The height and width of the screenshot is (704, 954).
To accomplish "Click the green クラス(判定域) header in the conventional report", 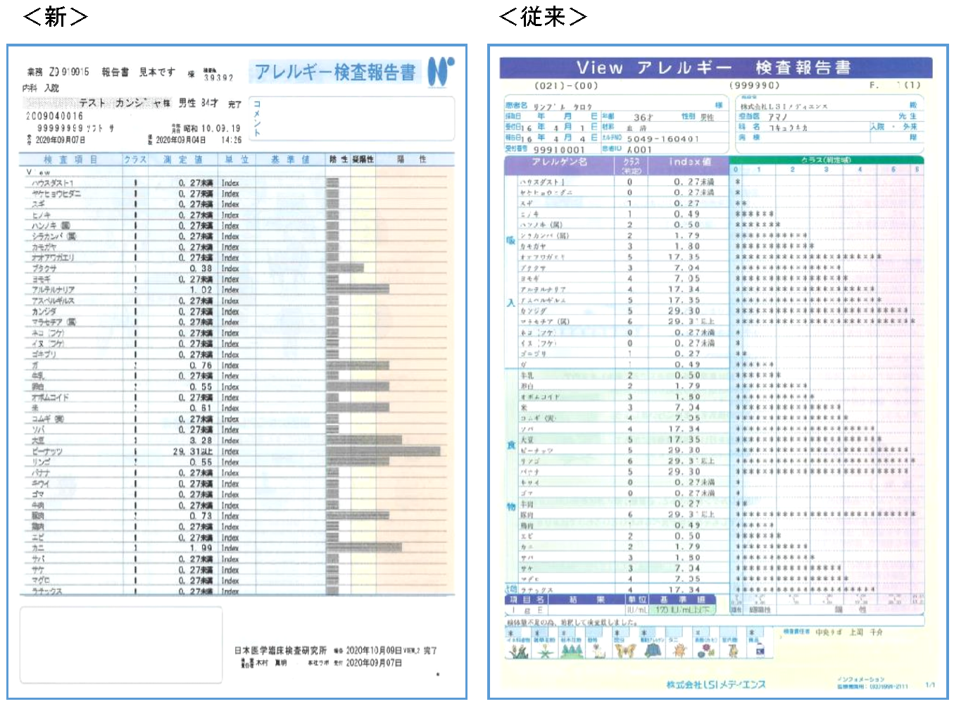I will pos(827,160).
